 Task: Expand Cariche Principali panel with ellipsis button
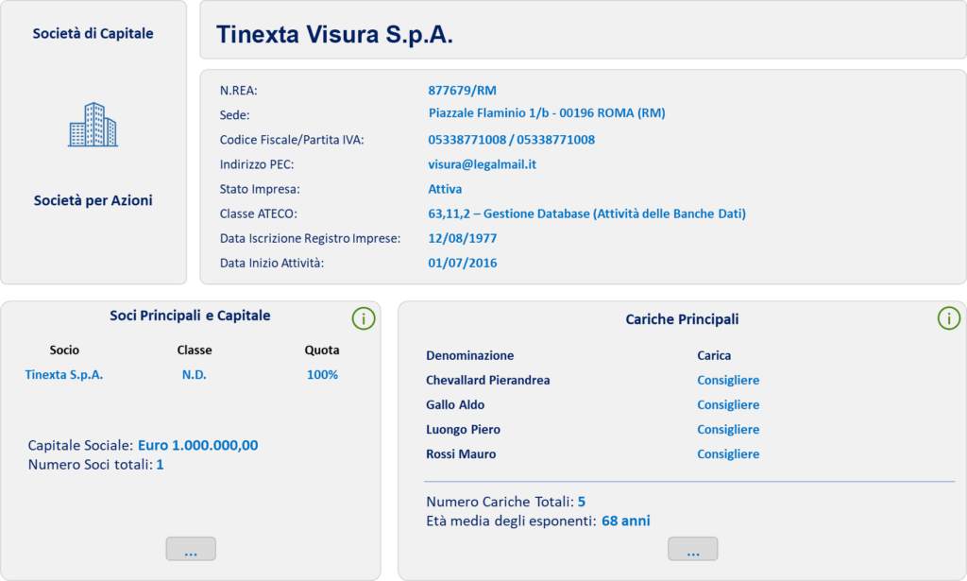692,549
